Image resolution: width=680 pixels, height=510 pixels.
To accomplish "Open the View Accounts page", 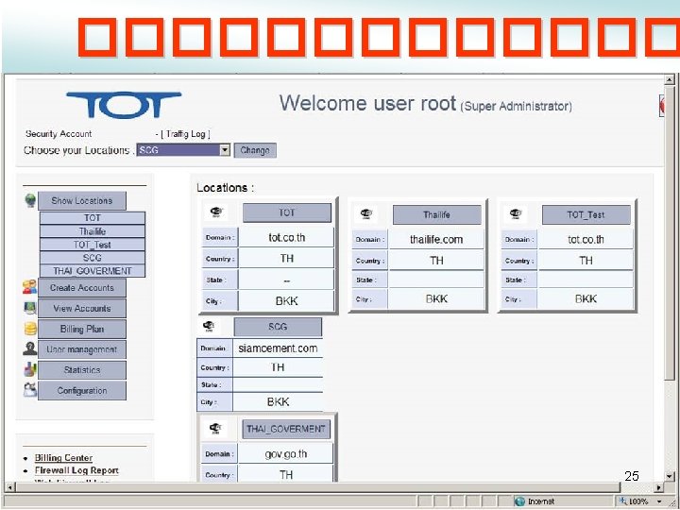I will tap(82, 308).
